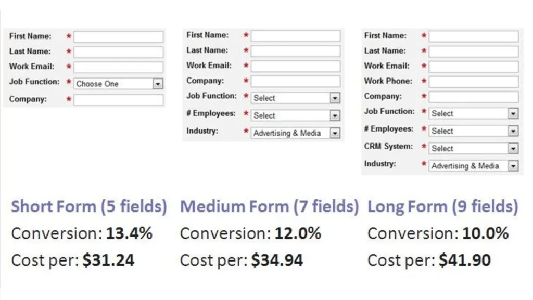Select the Last Name input on the long form
Screen dimensions: 533x300
[x=473, y=50]
